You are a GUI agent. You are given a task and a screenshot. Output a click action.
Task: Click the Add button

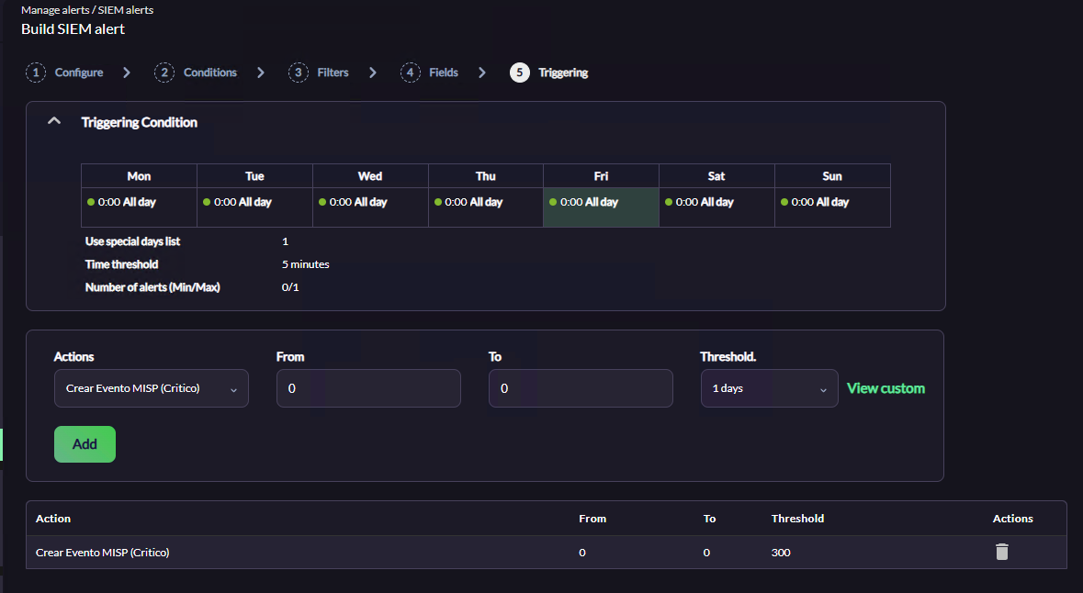click(x=85, y=444)
